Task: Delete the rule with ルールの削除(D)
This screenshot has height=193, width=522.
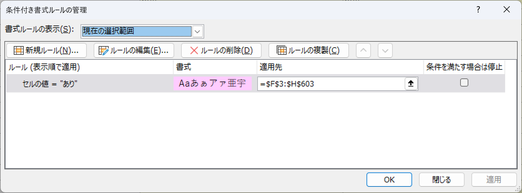Action: [x=221, y=50]
